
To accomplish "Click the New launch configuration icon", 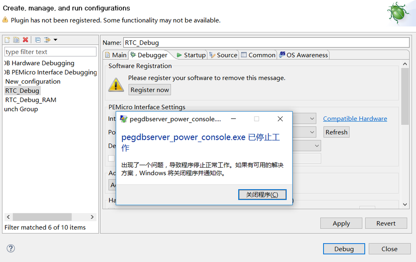I will 7,40.
